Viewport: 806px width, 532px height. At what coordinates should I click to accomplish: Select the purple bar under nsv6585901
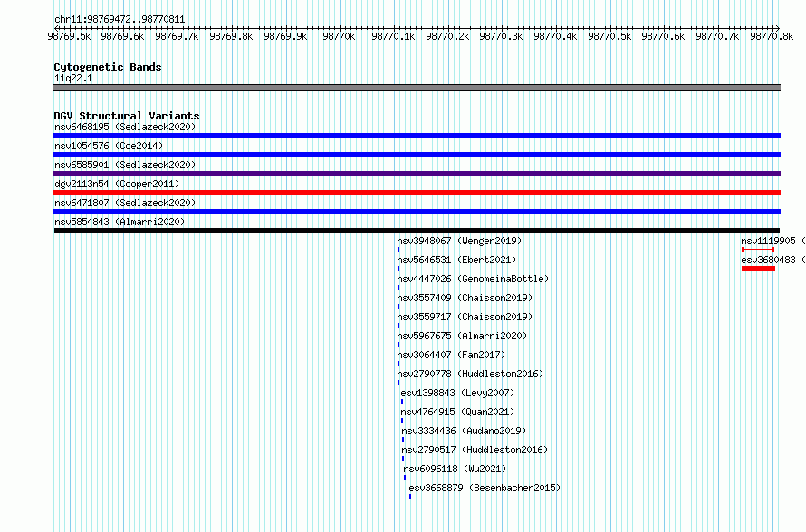417,174
